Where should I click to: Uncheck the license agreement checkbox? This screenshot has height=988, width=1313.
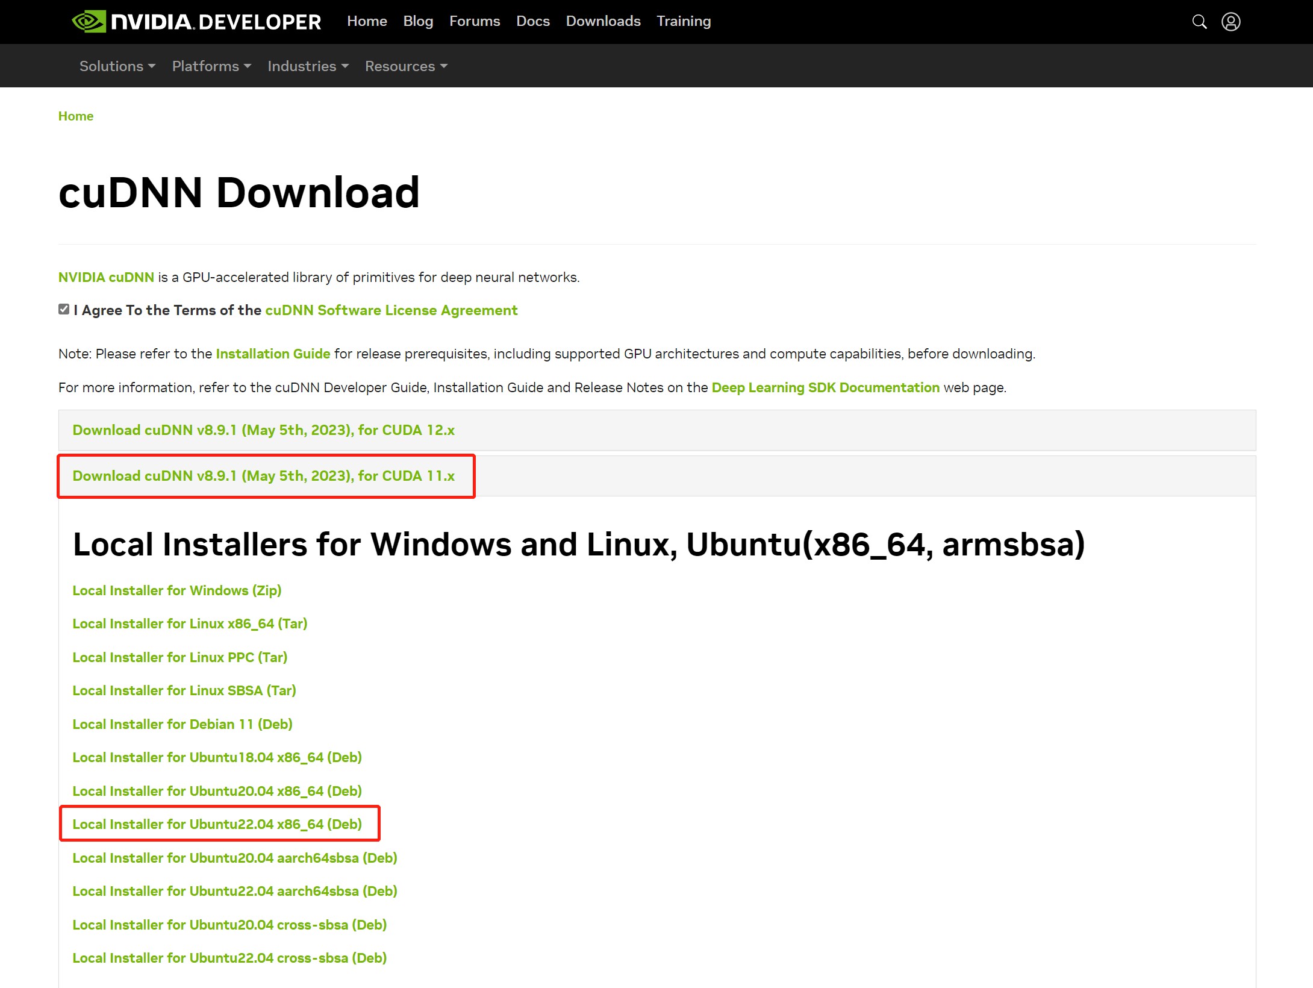pos(64,310)
